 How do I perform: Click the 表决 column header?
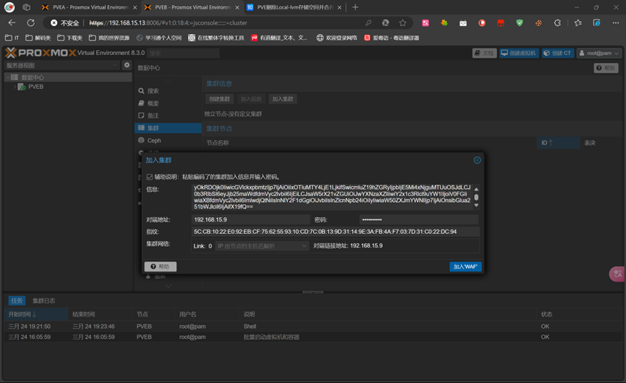(590, 143)
